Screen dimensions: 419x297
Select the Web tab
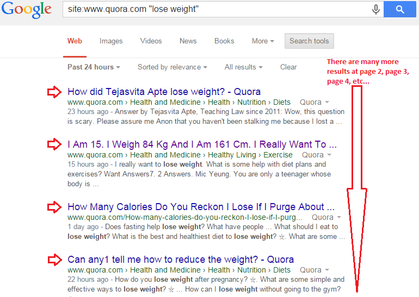coord(75,41)
